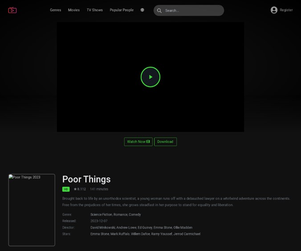Viewport: 301px width, 251px height.
Task: Click the Register link
Action: [x=286, y=10]
